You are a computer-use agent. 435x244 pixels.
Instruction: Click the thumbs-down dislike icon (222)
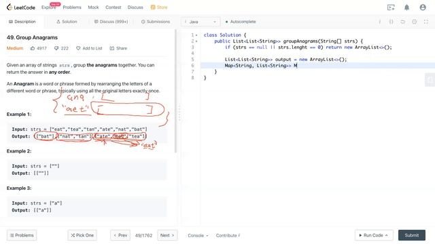[56, 48]
